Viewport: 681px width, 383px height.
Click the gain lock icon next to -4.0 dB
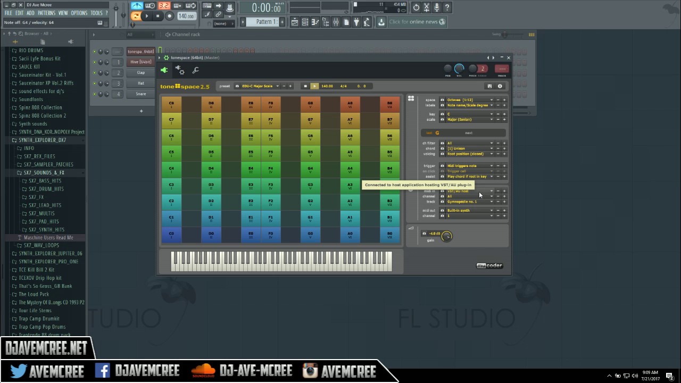point(424,234)
